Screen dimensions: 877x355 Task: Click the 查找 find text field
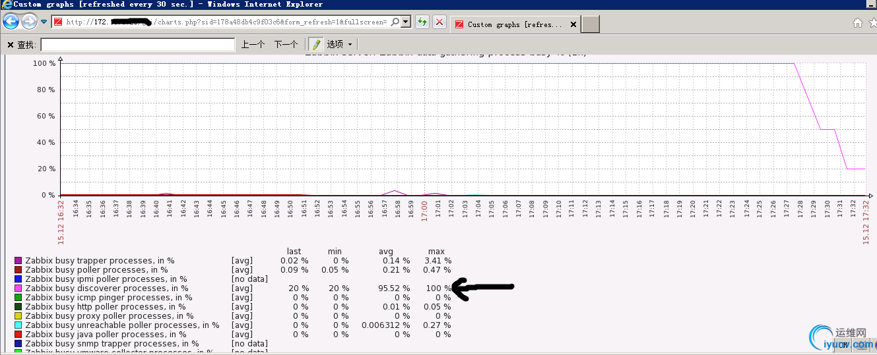[x=138, y=45]
